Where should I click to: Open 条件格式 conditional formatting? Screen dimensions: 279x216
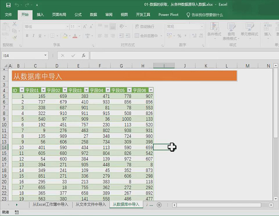[x=214, y=30]
